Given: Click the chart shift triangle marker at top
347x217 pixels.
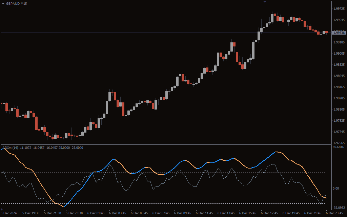Looking at the screenshot, I should (x=265, y=2).
